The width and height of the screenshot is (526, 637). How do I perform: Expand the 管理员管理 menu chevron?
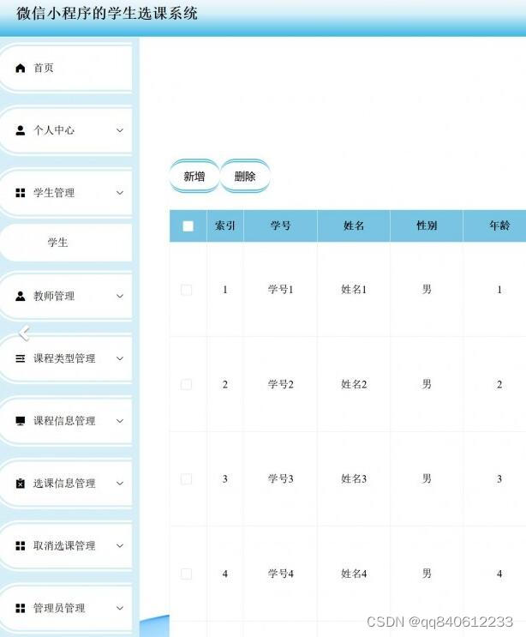tap(120, 609)
